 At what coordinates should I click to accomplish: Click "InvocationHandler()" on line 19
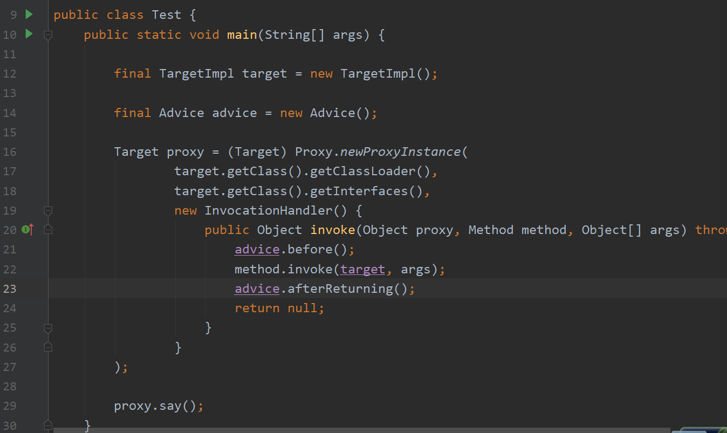(x=276, y=210)
